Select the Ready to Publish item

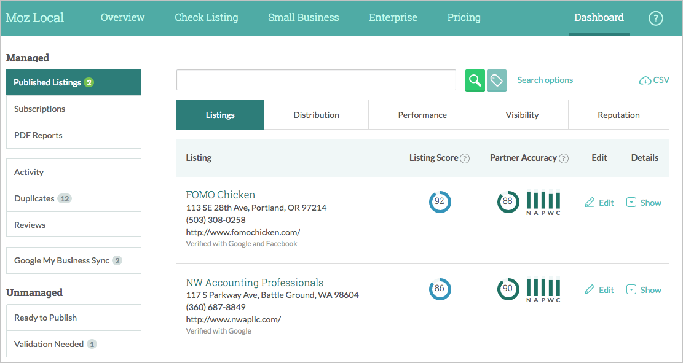point(73,318)
